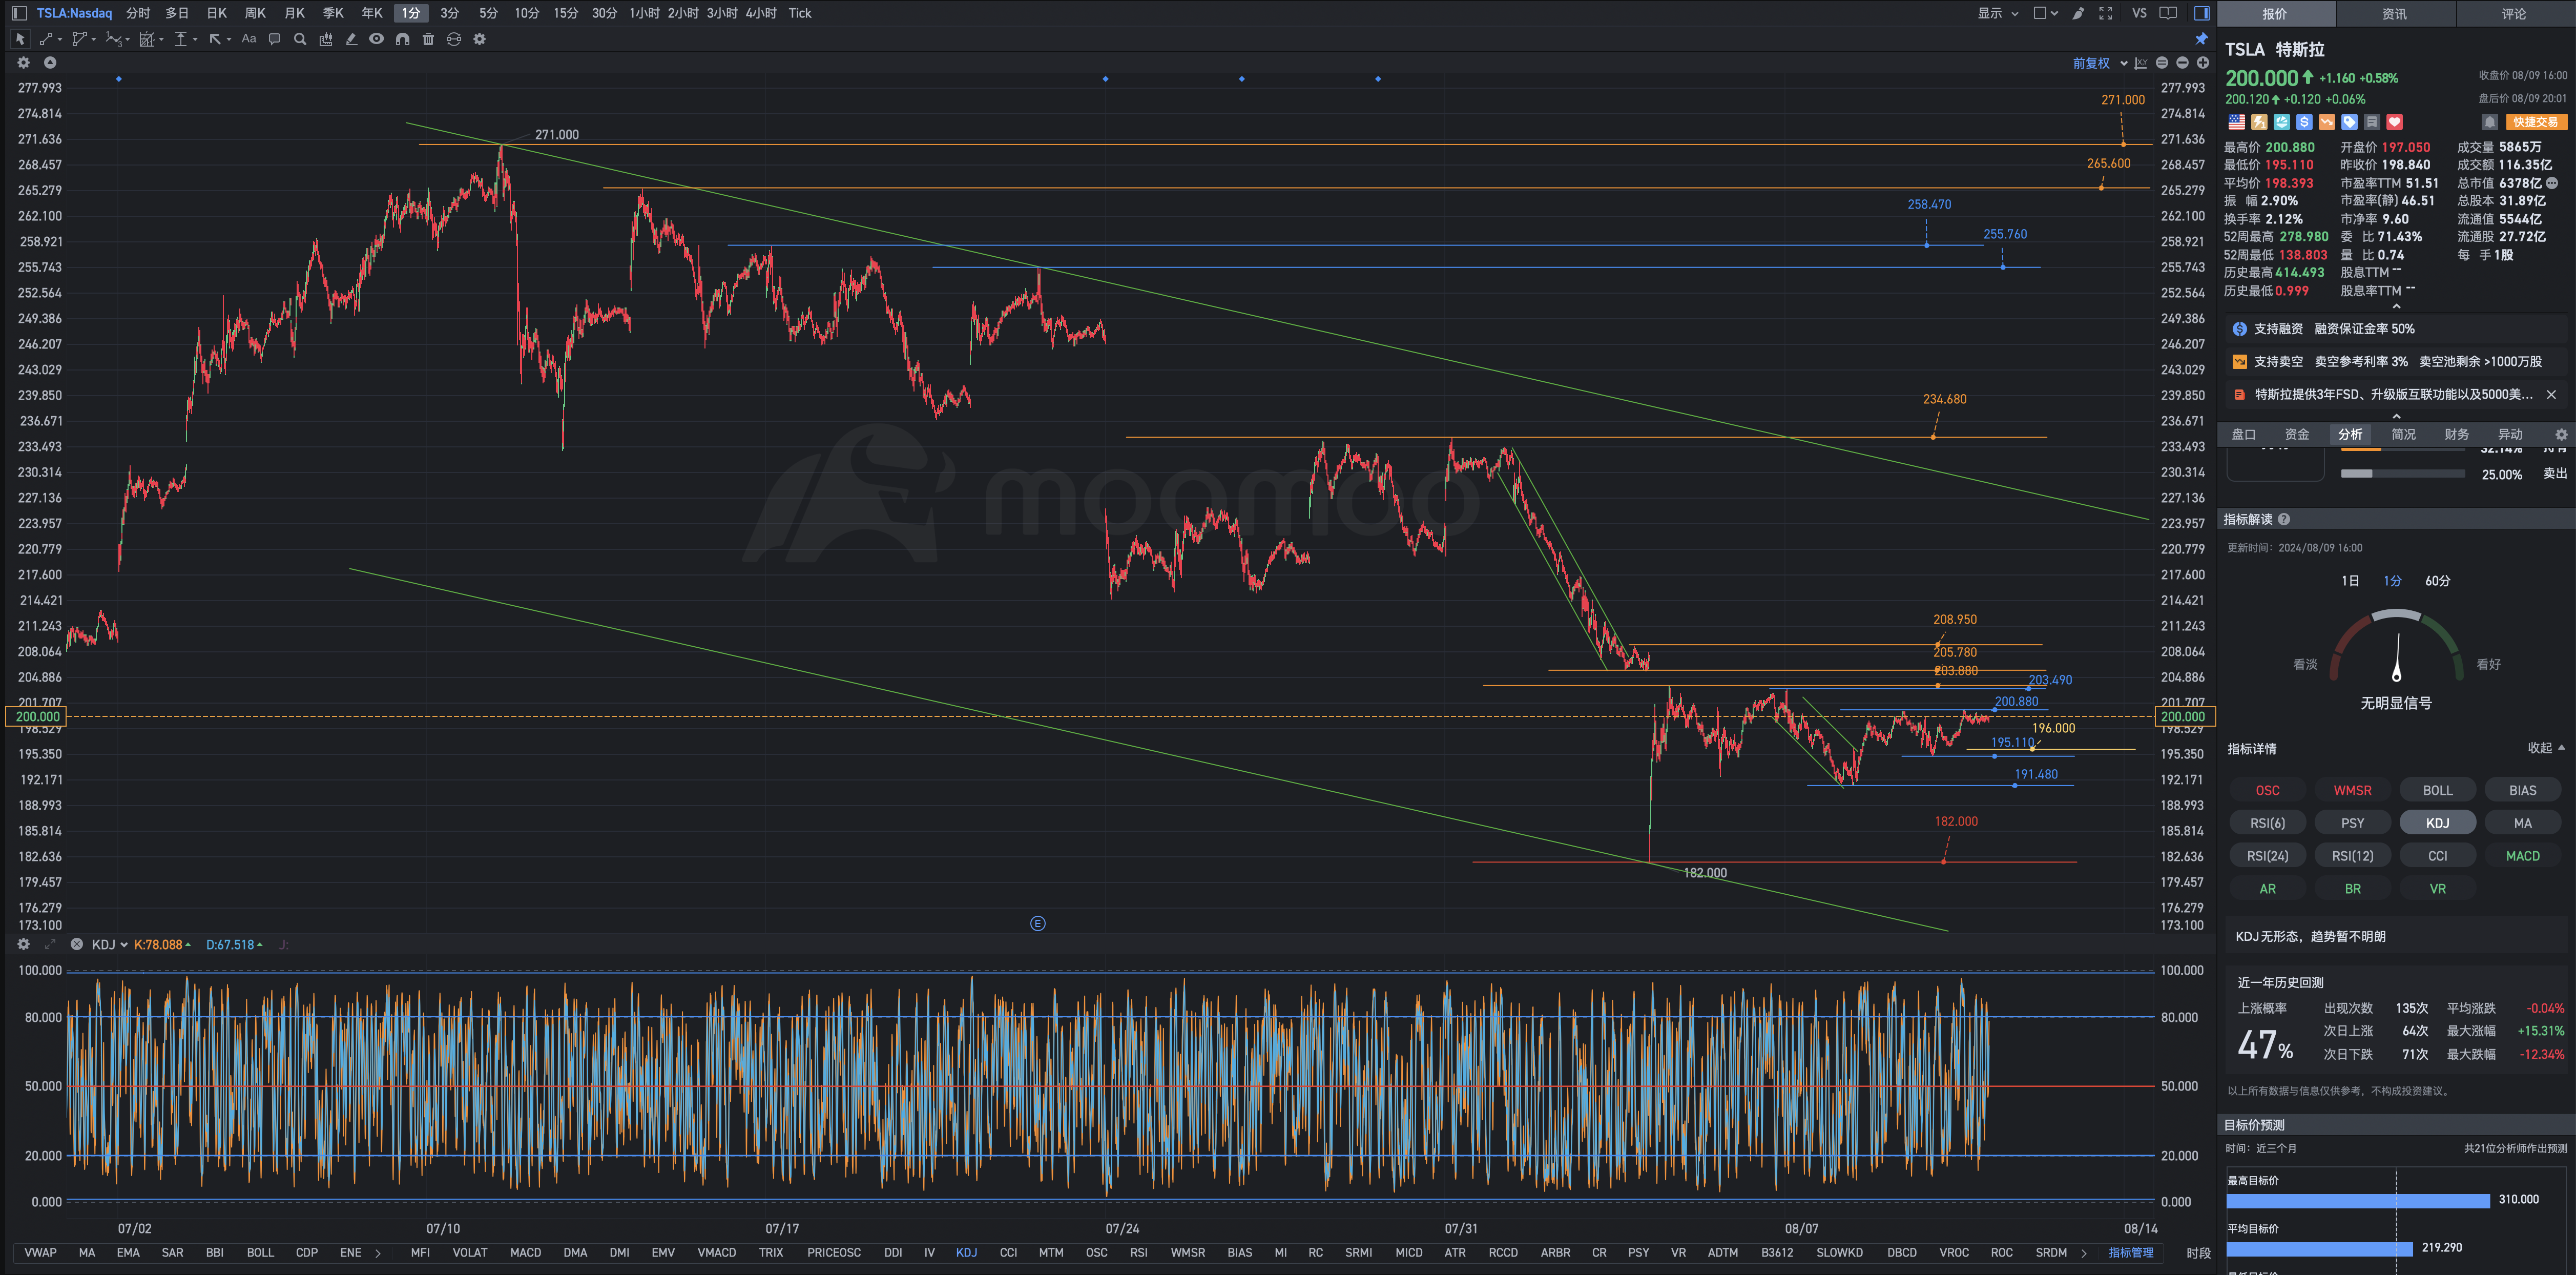Screen dimensions: 2576x1275
Task: Select the BOLL indicator pill
Action: (2437, 790)
